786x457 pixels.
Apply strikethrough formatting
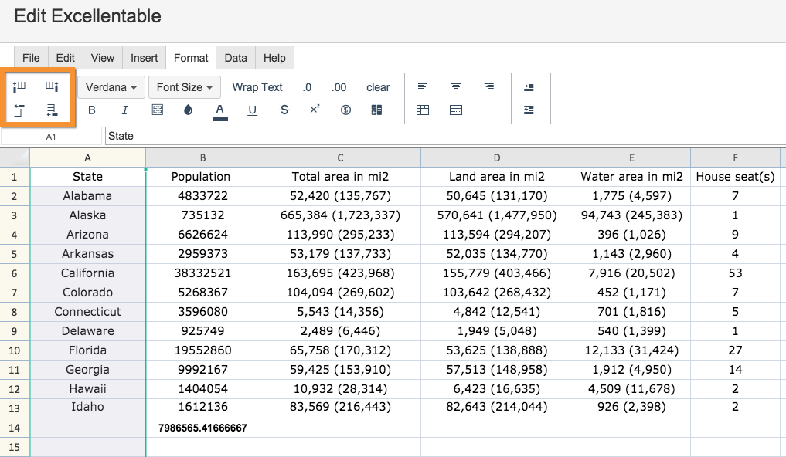284,110
